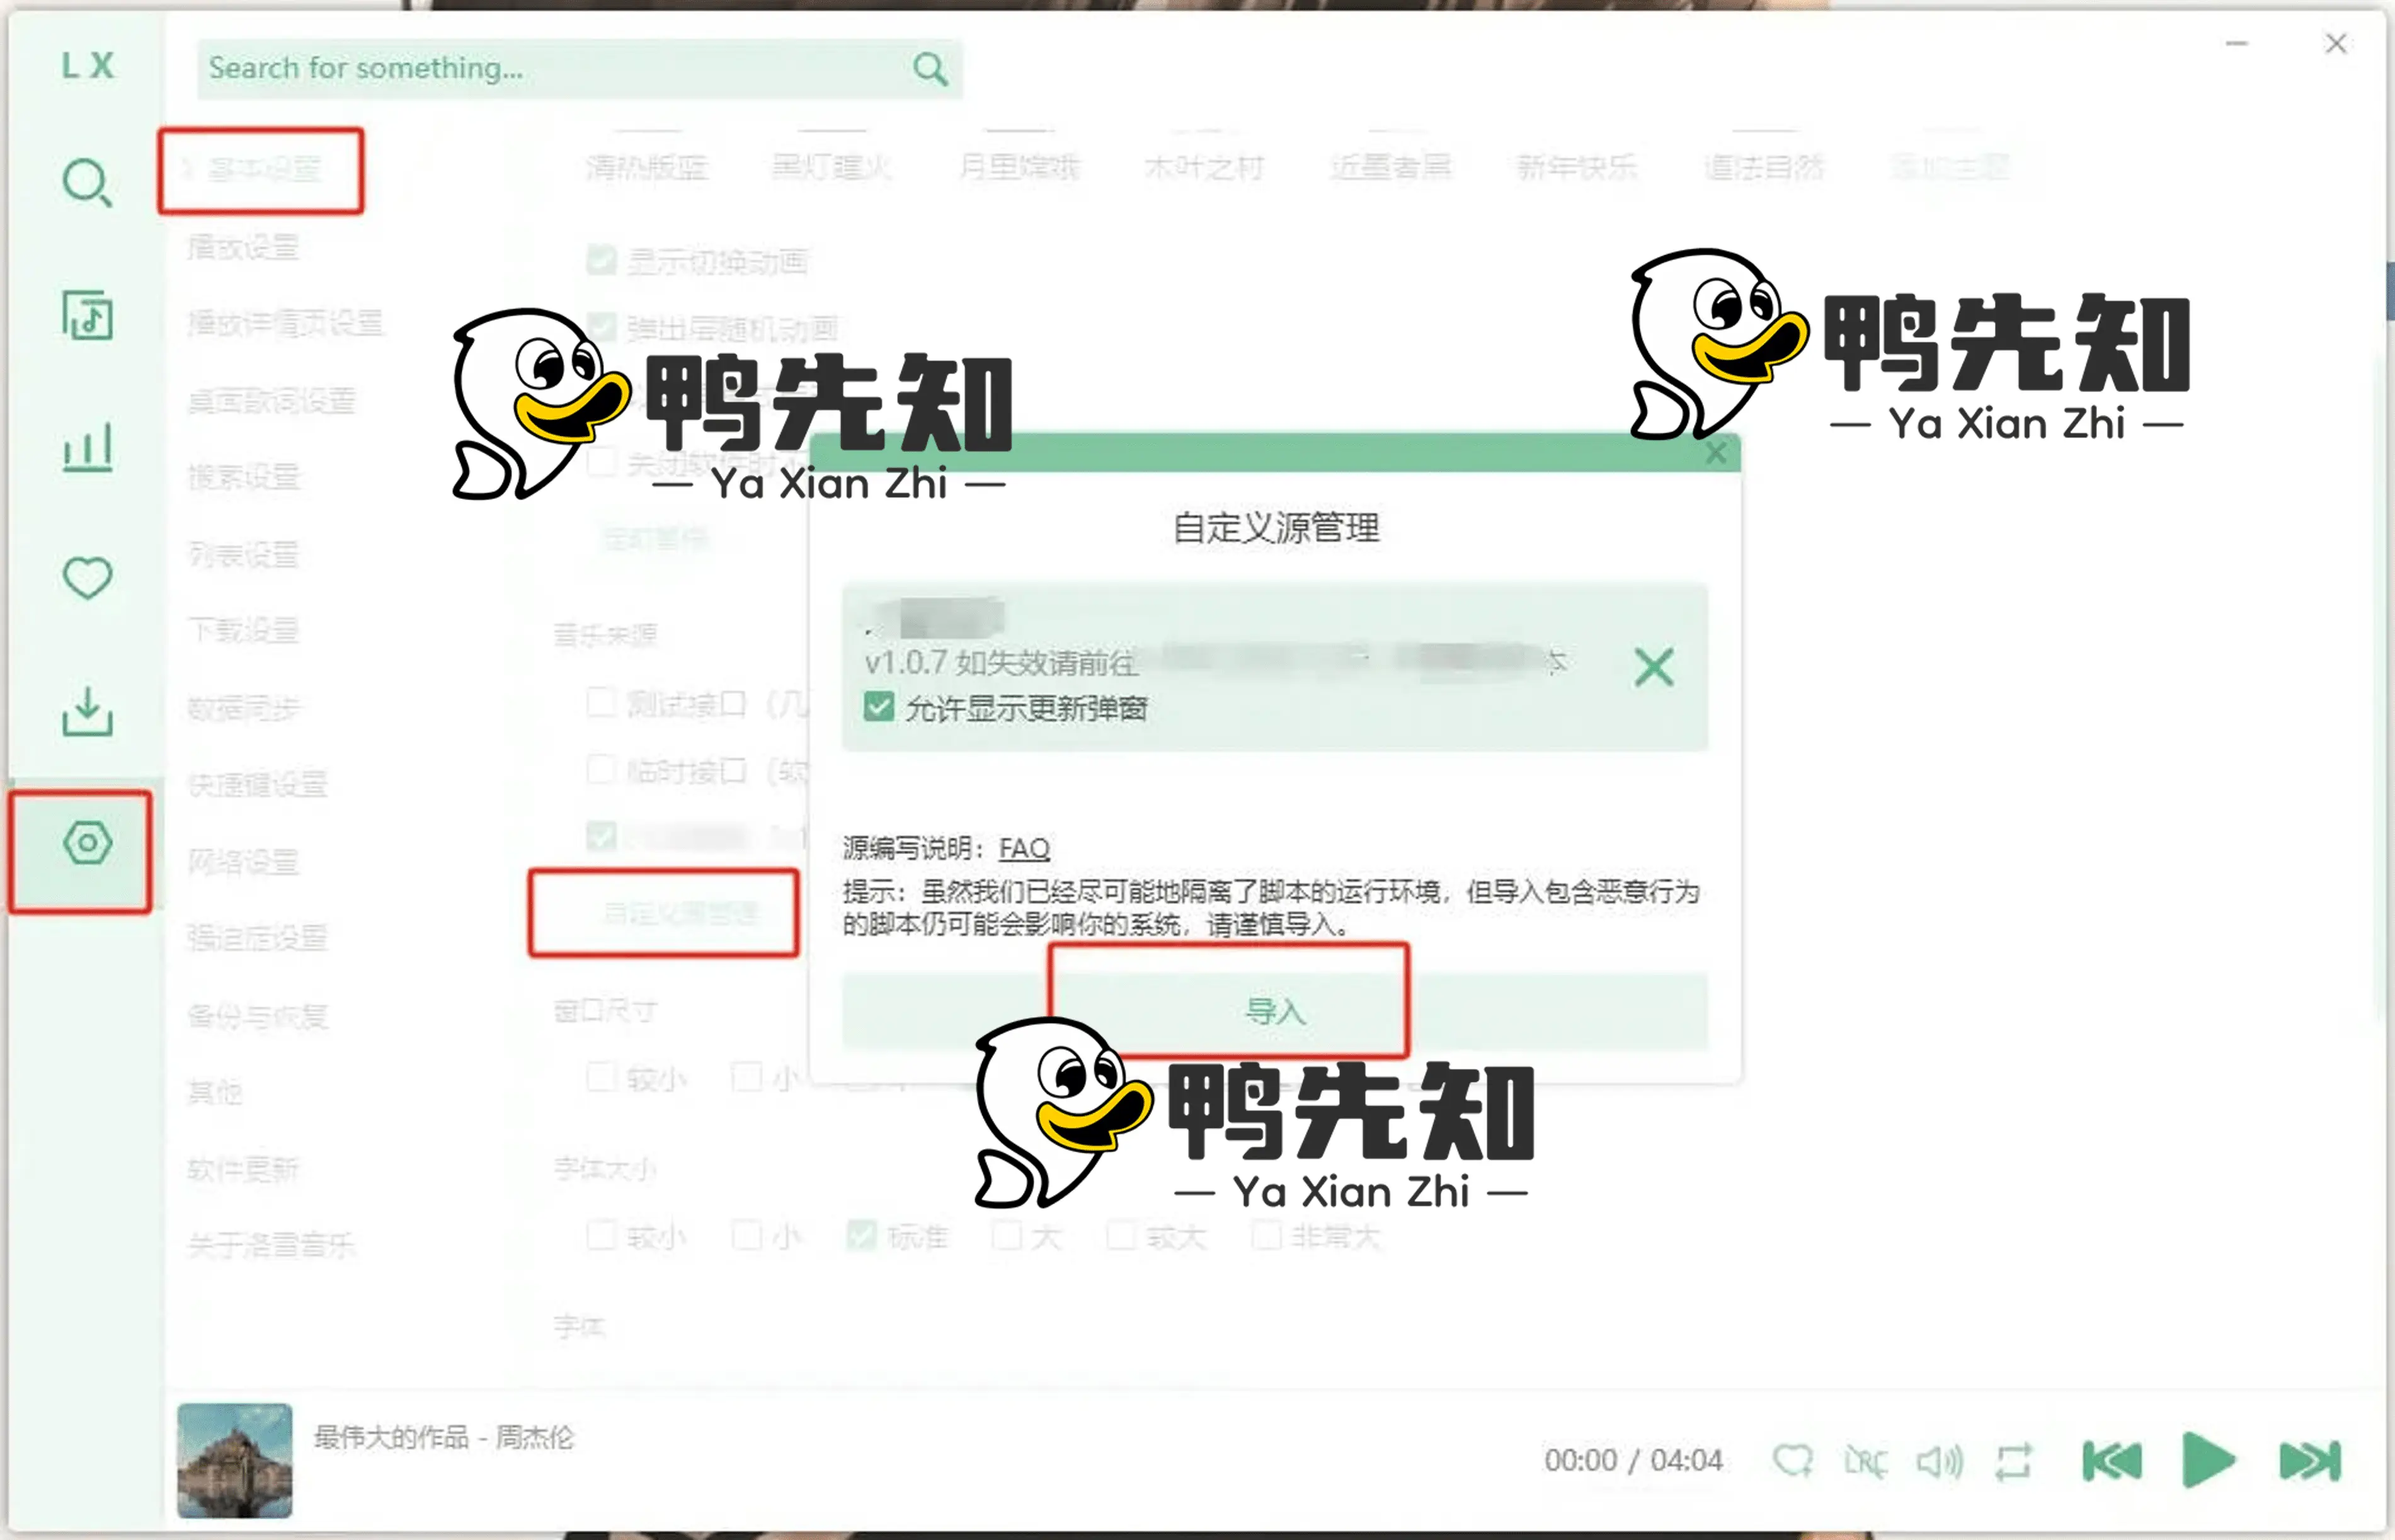Open 其他 in settings menu
Image resolution: width=2395 pixels, height=1540 pixels.
pos(214,1092)
